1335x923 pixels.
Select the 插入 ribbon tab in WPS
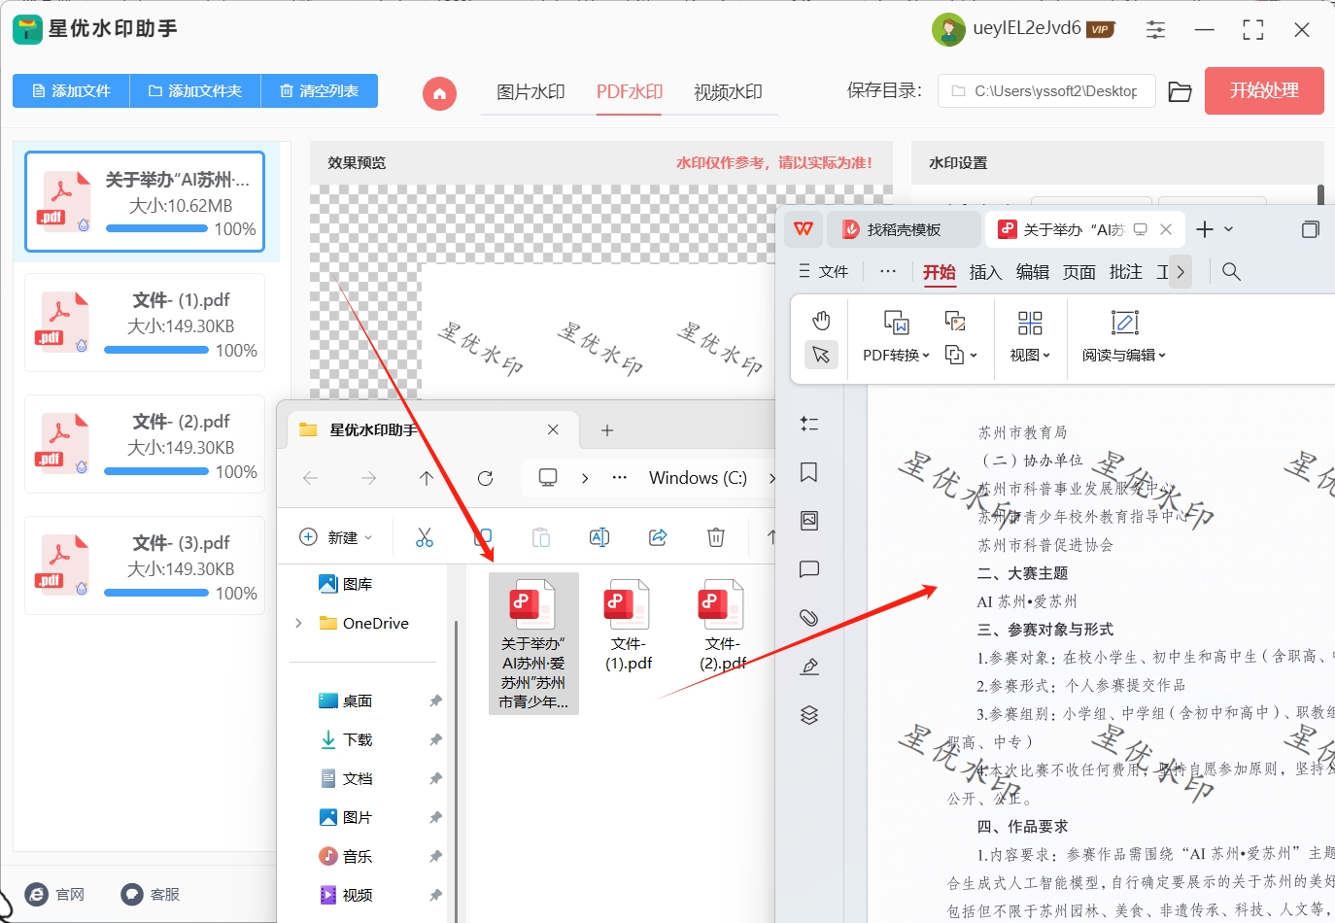985,272
